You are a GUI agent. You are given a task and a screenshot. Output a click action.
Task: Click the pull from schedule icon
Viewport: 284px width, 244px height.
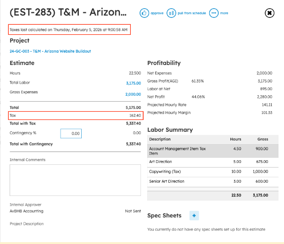click(171, 13)
